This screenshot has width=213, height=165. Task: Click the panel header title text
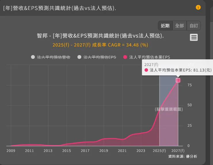pyautogui.click(x=60, y=8)
